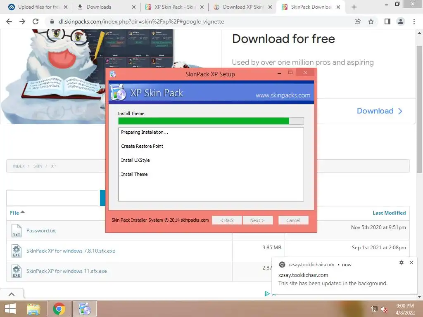The image size is (423, 317).
Task: Click the SkinPack XP Setup title icon
Action: click(112, 74)
